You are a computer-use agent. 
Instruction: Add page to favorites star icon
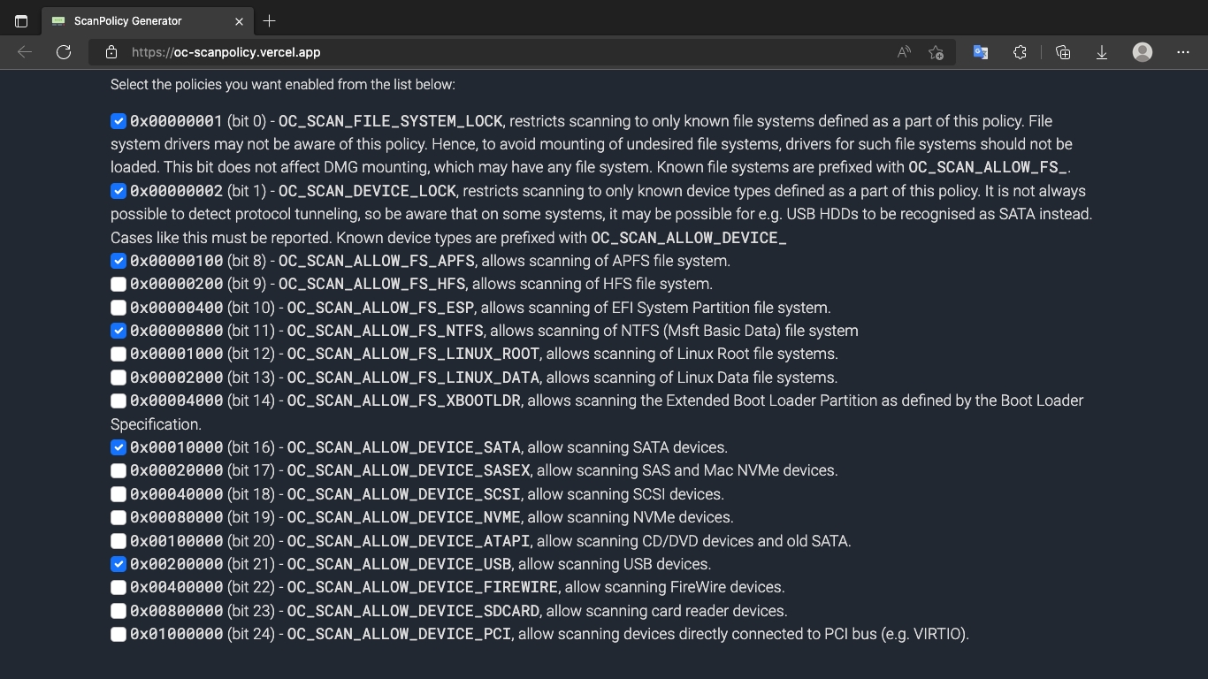(x=936, y=52)
